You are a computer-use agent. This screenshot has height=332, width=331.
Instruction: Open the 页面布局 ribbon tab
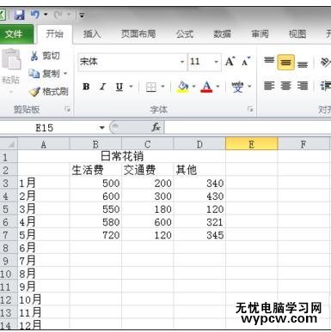click(138, 34)
